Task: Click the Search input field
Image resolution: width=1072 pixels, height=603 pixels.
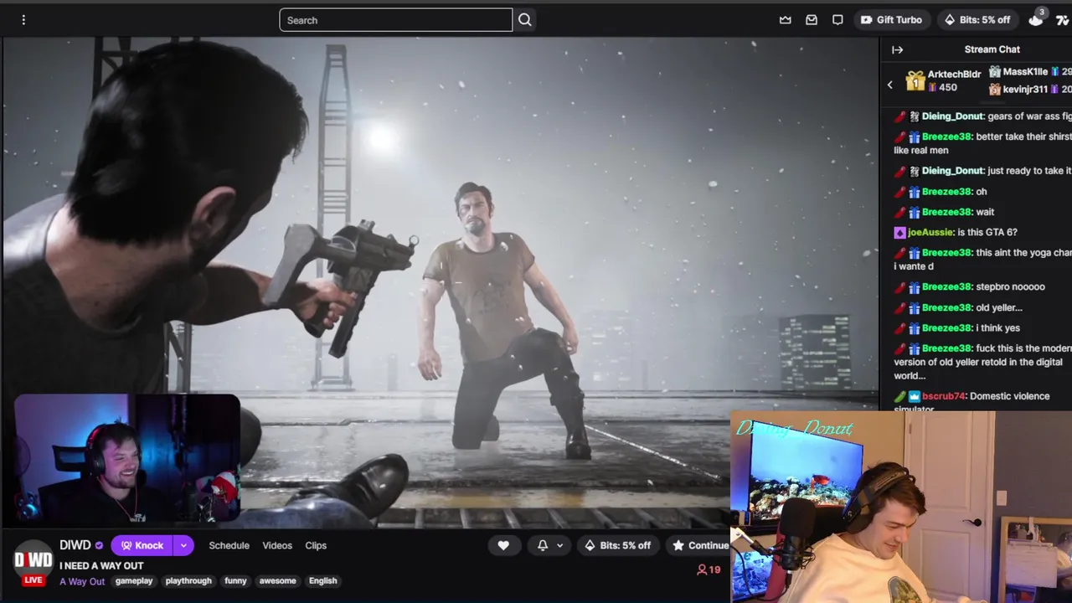Action: (395, 20)
